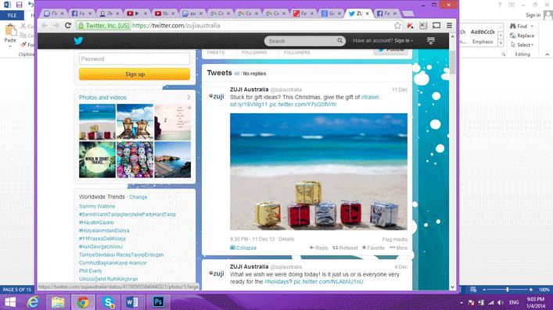Viewport: 553px width, 310px height.
Task: Click the volume icon in system tray
Action: [501, 303]
